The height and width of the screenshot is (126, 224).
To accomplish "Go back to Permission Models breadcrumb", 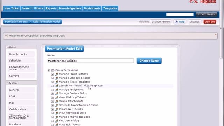I will point(16,22).
